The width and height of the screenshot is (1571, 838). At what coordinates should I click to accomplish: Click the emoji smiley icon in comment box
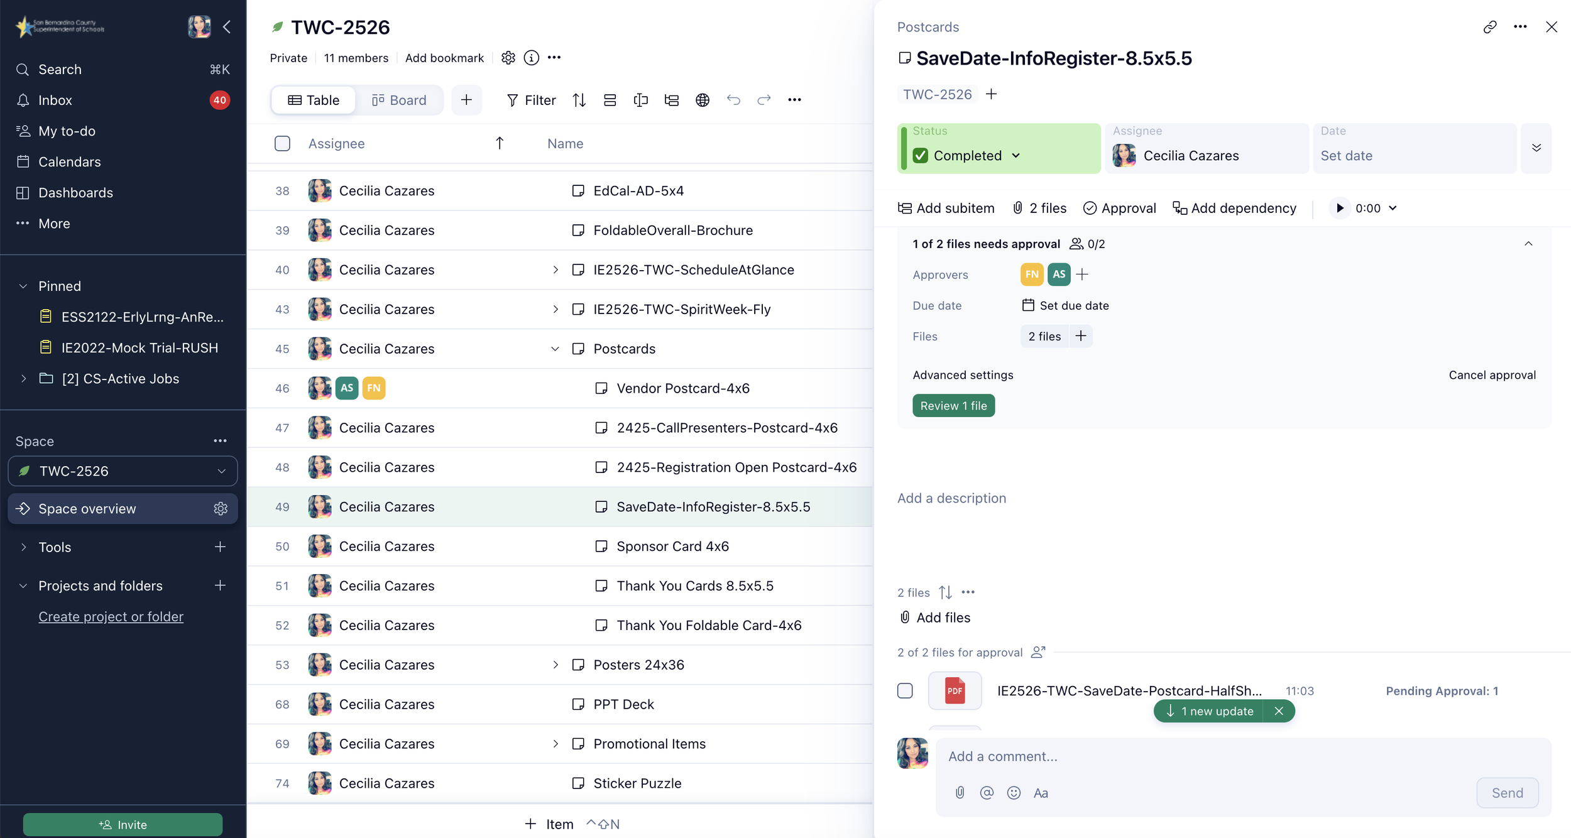click(1013, 793)
